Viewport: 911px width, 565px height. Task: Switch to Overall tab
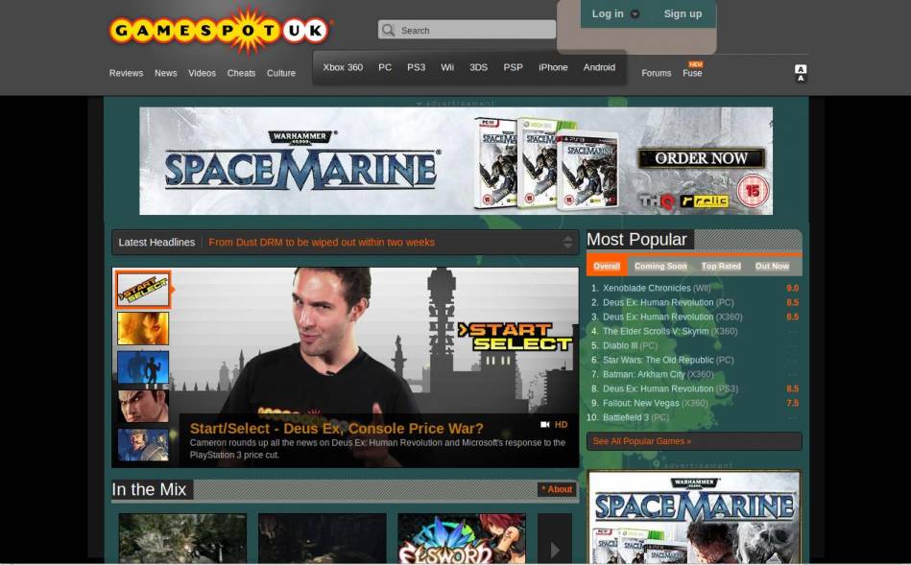607,266
